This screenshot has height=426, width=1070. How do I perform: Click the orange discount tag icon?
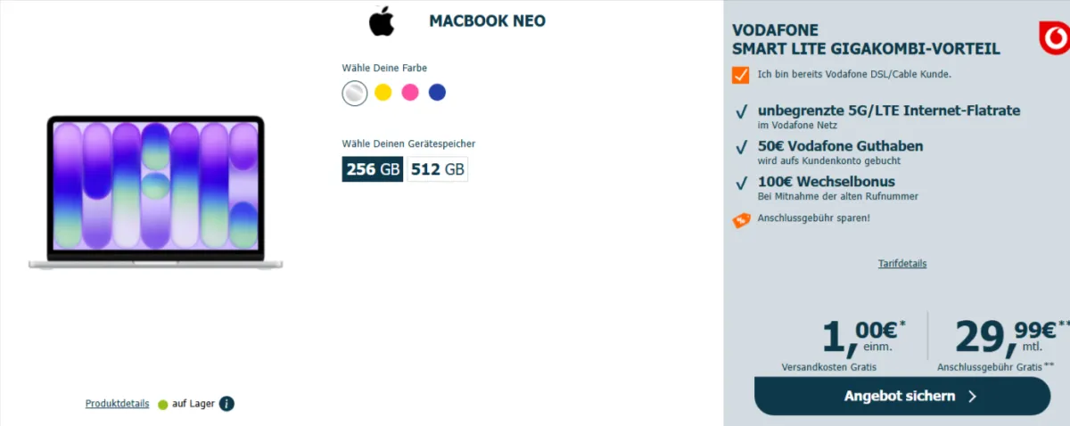click(x=740, y=219)
